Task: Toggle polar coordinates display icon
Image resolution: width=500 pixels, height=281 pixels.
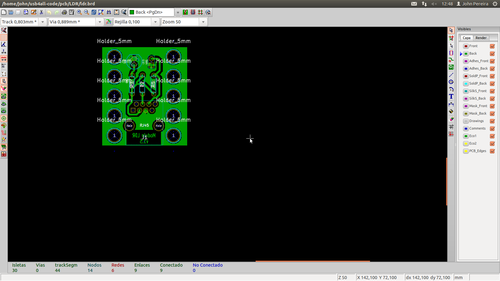Action: pyautogui.click(x=4, y=44)
